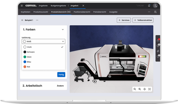The height and width of the screenshot is (105, 178).
Task: Open the second sidebar icon with badge 4
Action: [158, 45]
